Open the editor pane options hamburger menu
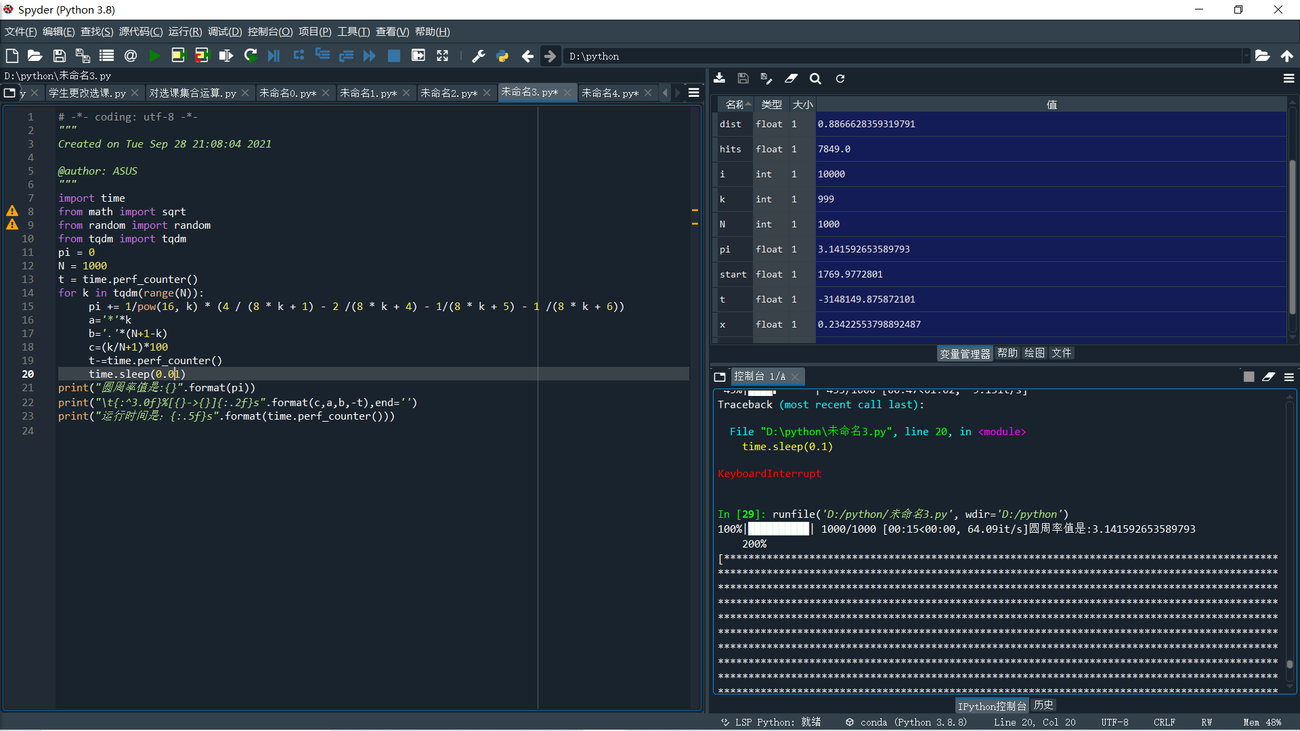 tap(694, 93)
